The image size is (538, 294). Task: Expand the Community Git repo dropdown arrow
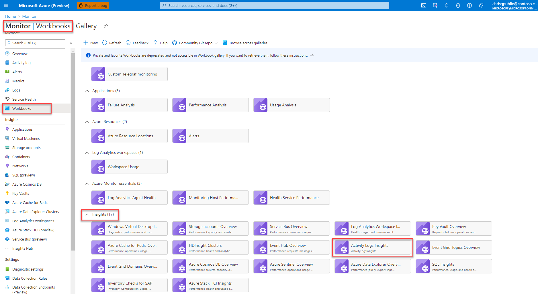[216, 43]
